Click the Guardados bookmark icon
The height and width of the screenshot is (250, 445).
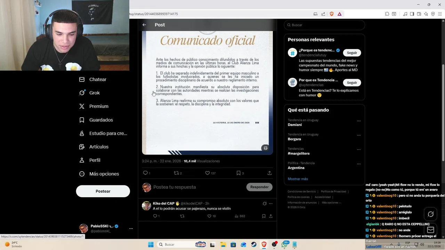pos(82,120)
